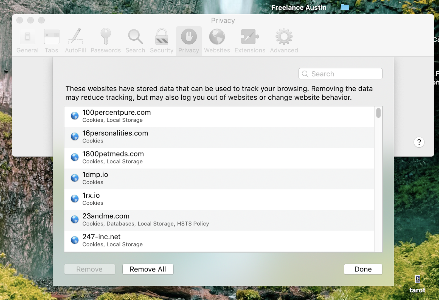Screen dimensions: 439x300
Task: Click the Remove All button
Action: click(x=148, y=269)
